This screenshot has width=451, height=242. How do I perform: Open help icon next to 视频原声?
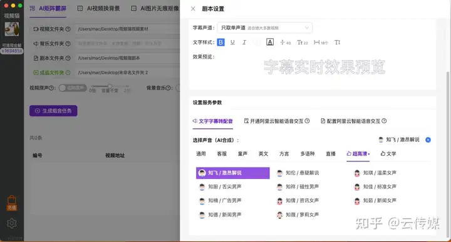[x=51, y=88]
